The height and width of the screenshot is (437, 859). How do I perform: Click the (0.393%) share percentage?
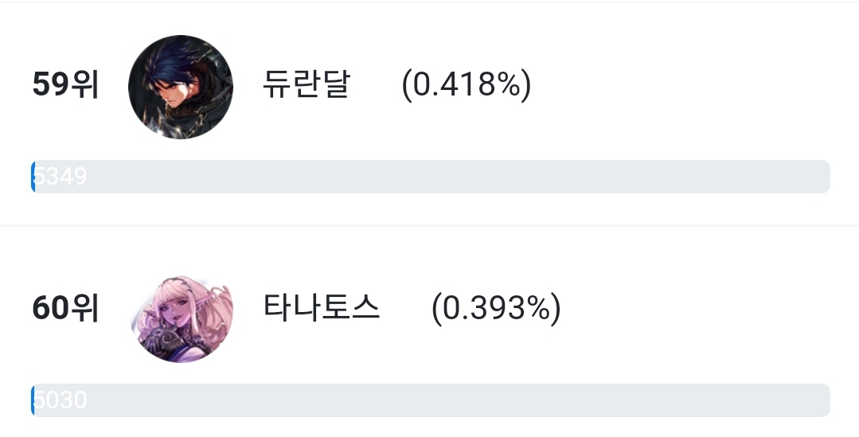(x=496, y=308)
